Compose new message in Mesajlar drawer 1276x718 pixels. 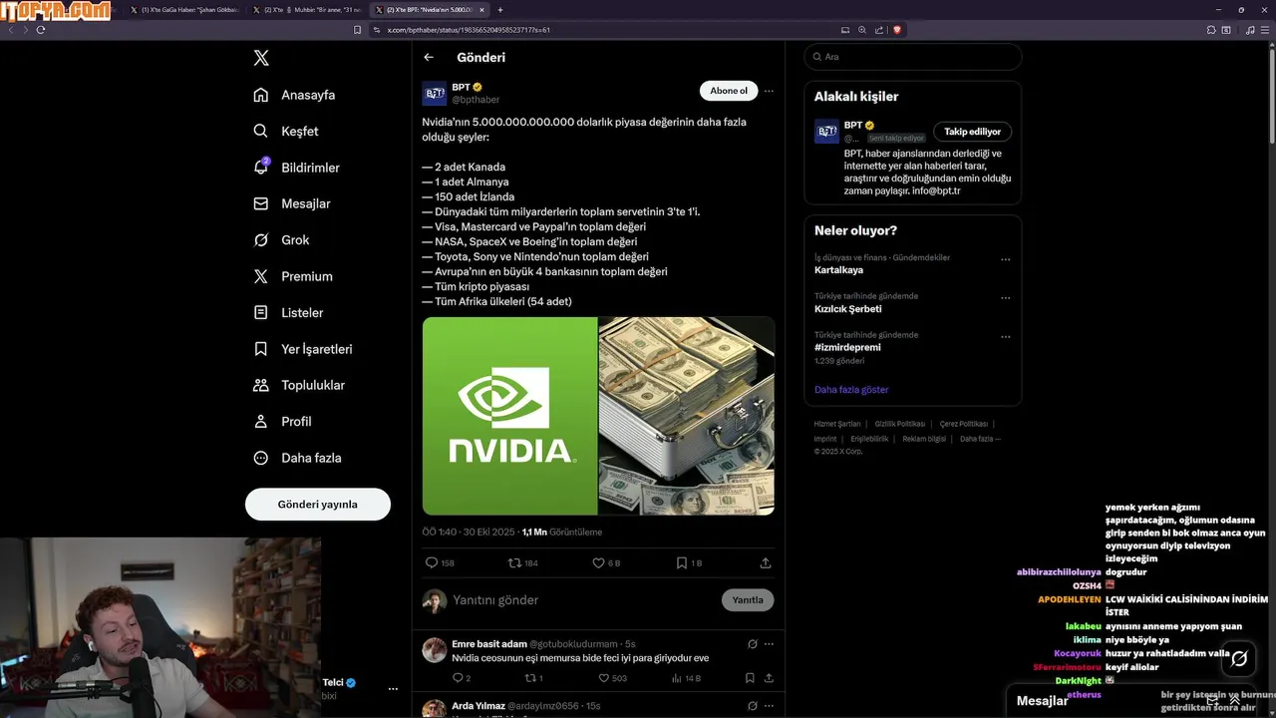point(1212,701)
